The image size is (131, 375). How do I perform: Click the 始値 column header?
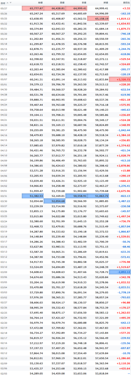click(x=40, y=3)
